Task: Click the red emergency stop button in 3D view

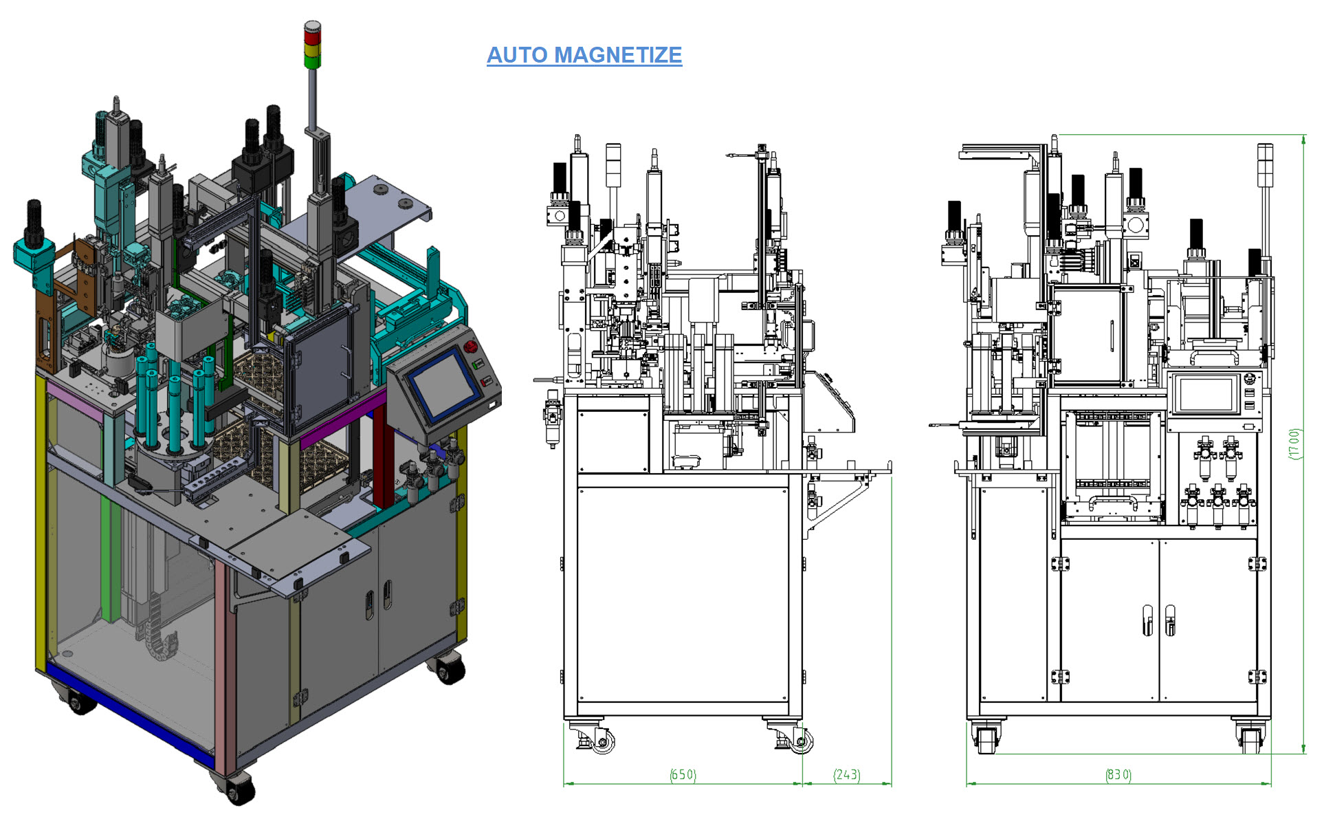Action: 471,346
